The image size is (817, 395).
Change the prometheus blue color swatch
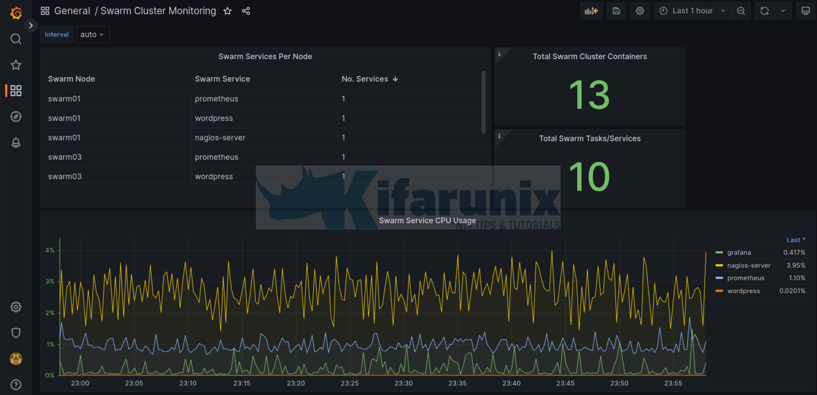[x=720, y=278]
